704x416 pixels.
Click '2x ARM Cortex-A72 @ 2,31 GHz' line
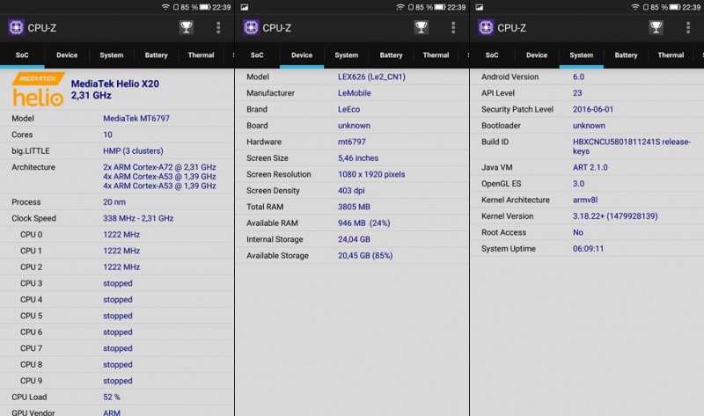point(159,167)
